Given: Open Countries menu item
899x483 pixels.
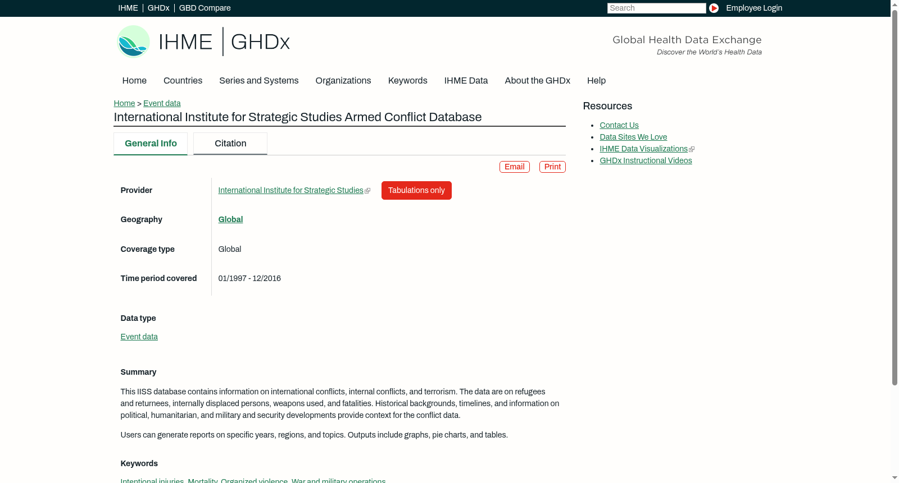Looking at the screenshot, I should [183, 81].
